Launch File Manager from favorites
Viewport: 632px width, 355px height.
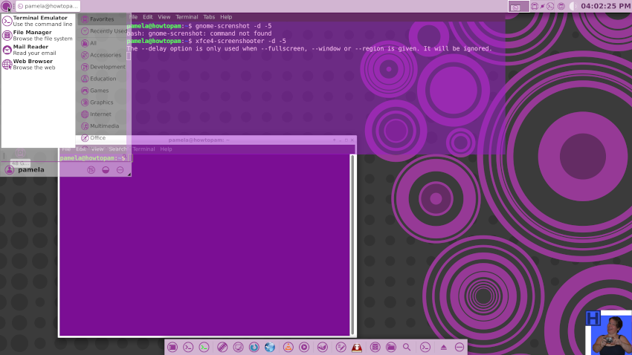(x=38, y=36)
